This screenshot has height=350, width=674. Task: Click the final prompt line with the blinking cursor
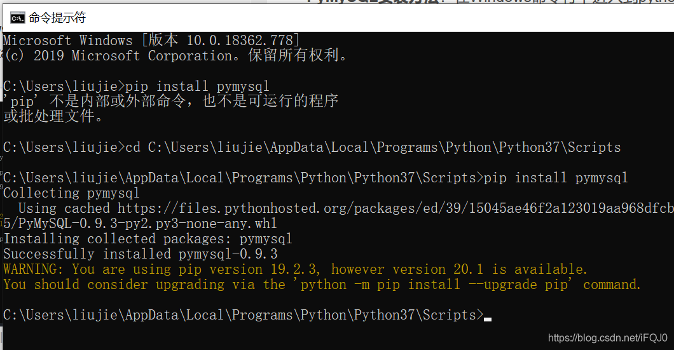tap(247, 315)
